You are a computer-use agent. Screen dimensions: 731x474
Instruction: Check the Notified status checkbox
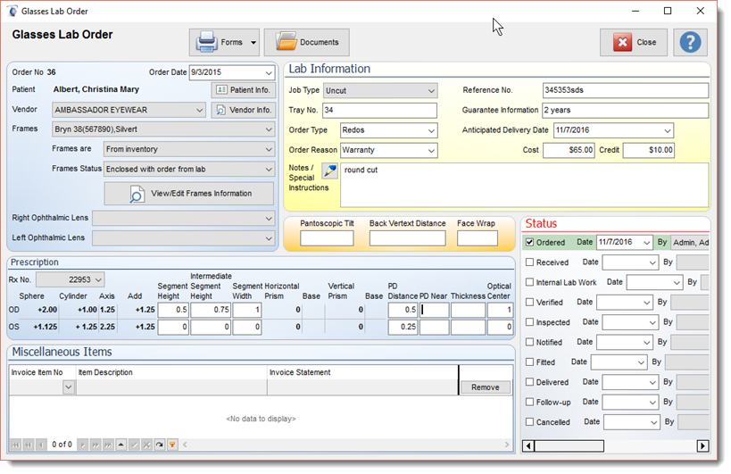[529, 342]
